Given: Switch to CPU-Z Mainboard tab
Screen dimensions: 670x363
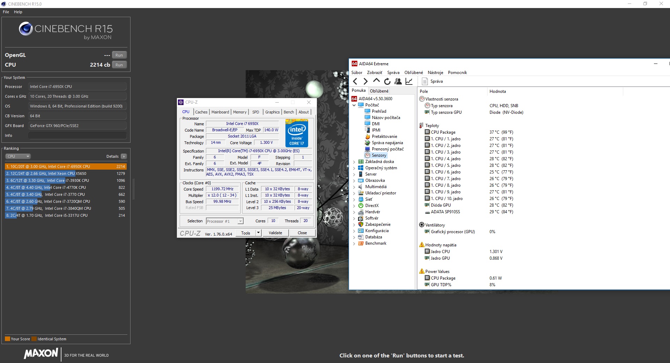Looking at the screenshot, I should tap(220, 112).
